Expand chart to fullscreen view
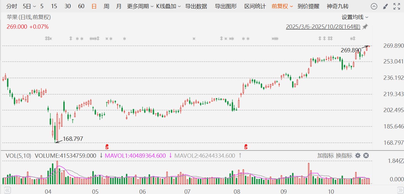Screen dimensions: 404x194 tap(396, 6)
